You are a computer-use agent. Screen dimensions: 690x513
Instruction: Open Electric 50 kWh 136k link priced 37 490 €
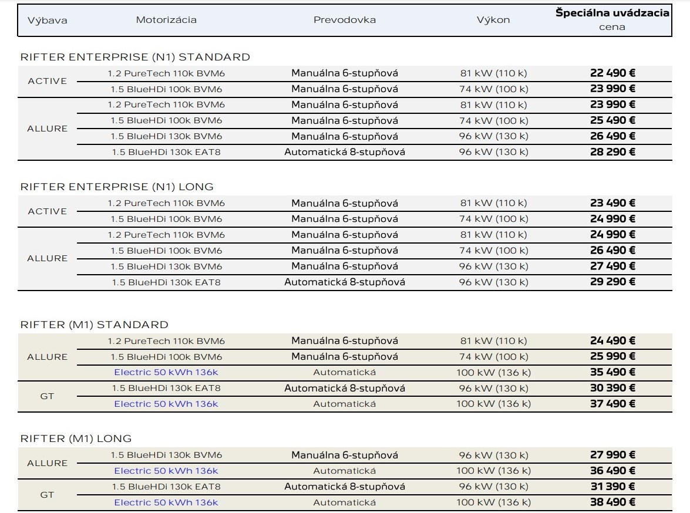166,404
